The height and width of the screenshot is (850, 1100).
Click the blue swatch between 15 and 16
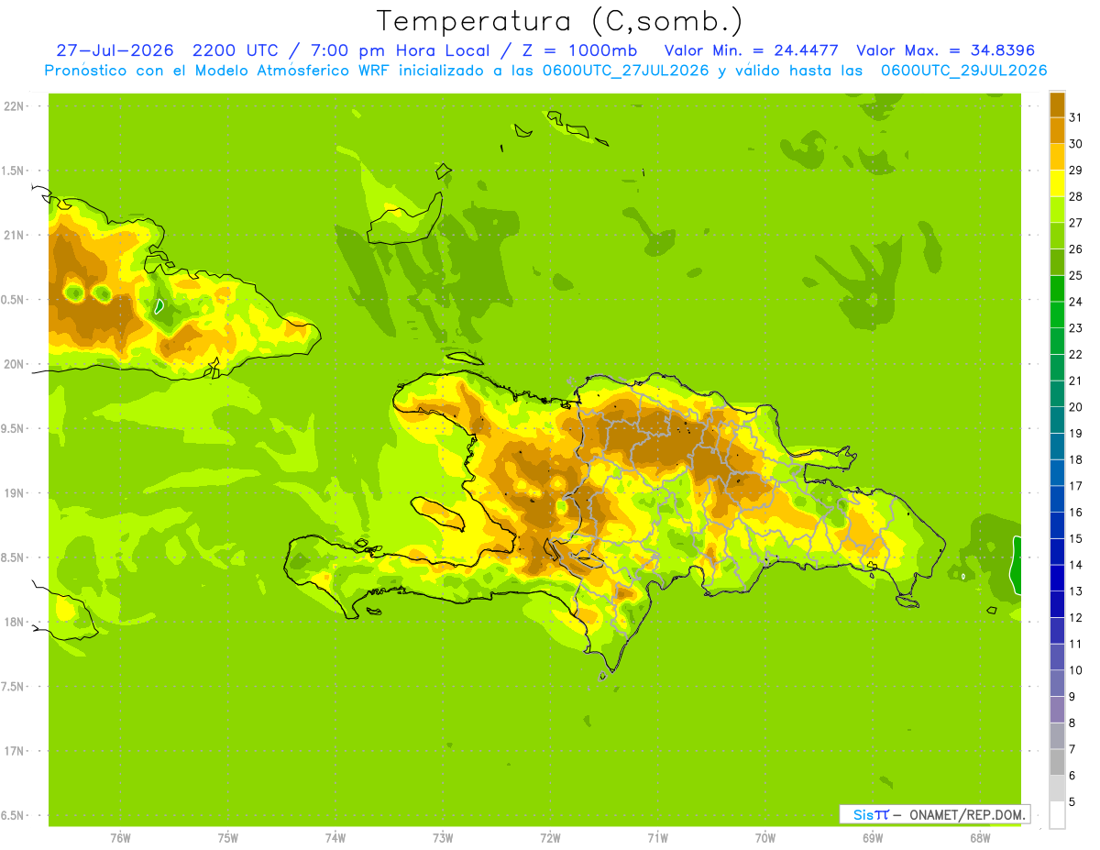click(1057, 525)
